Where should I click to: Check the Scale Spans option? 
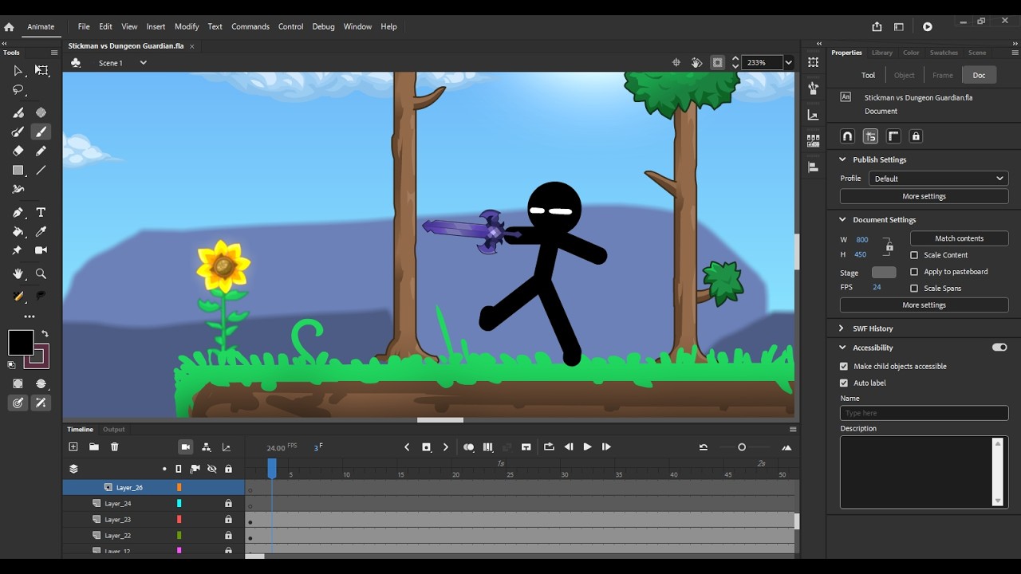tap(914, 289)
